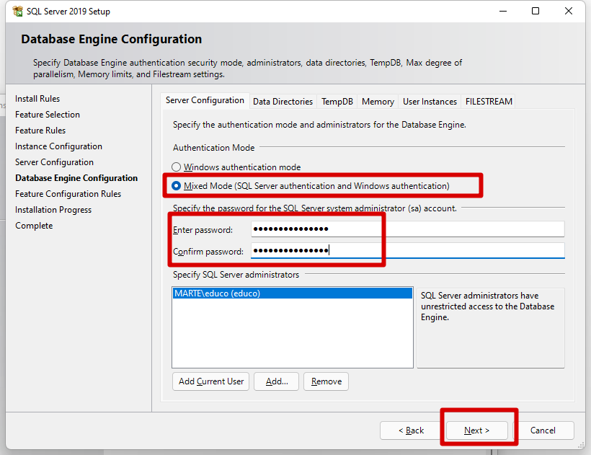The height and width of the screenshot is (455, 591).
Task: Select MARTE\educo (educo) administrator entry
Action: coord(293,293)
